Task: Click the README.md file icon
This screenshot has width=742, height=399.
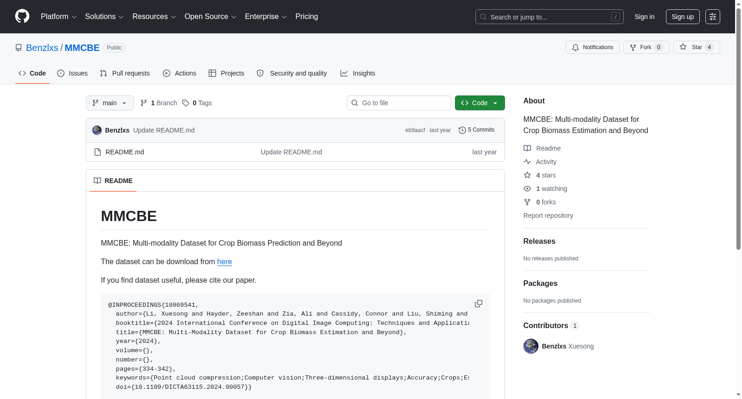Action: [x=97, y=152]
